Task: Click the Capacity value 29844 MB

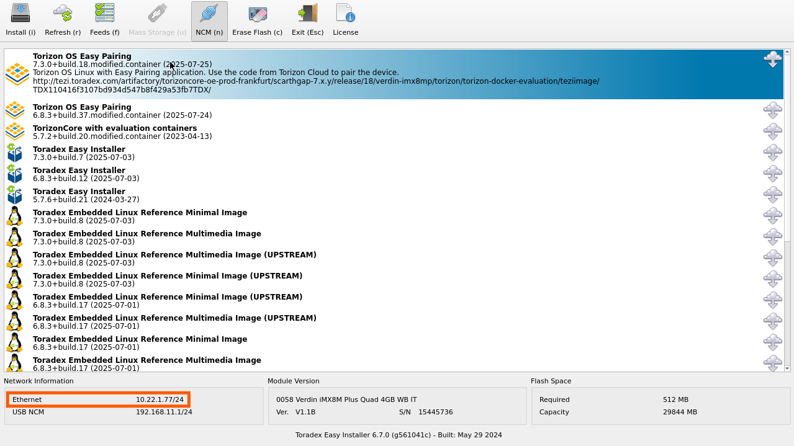Action: 680,412
